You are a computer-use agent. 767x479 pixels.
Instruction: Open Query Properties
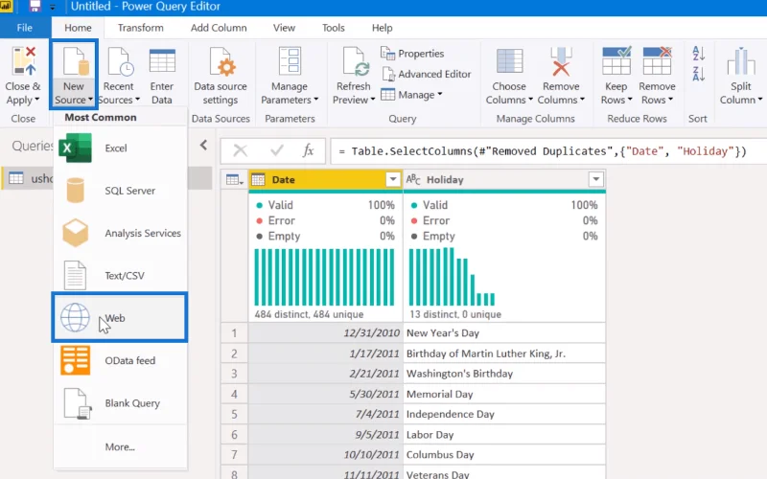[x=412, y=54]
